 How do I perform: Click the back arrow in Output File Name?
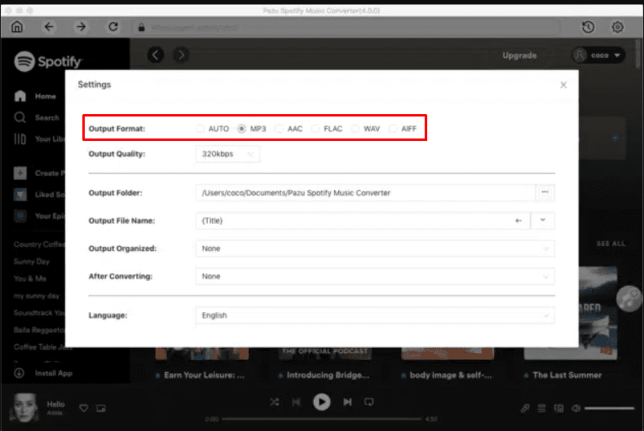pos(518,221)
